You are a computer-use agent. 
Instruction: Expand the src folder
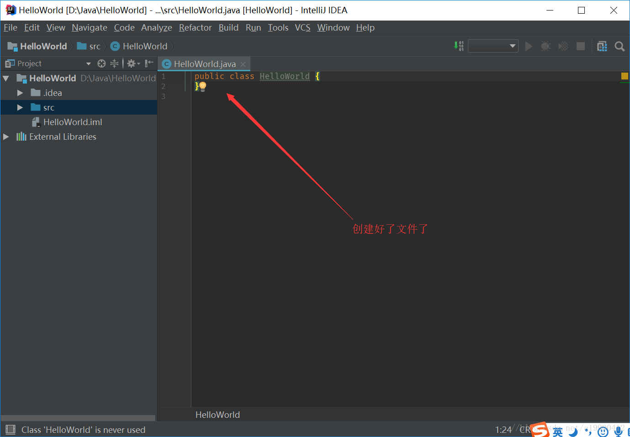coord(20,108)
